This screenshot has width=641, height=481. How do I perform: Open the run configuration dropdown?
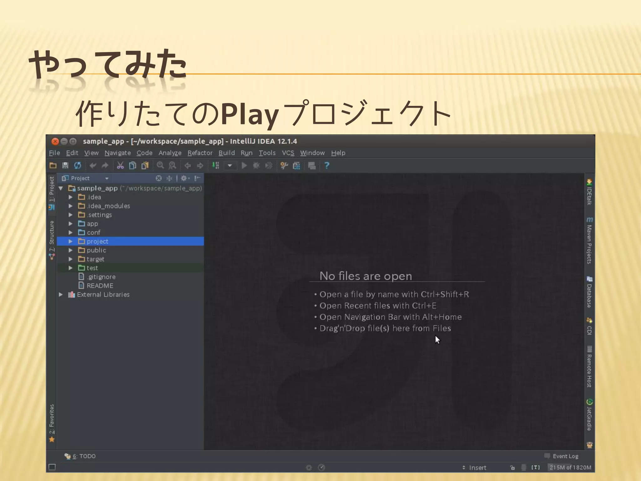tap(230, 165)
